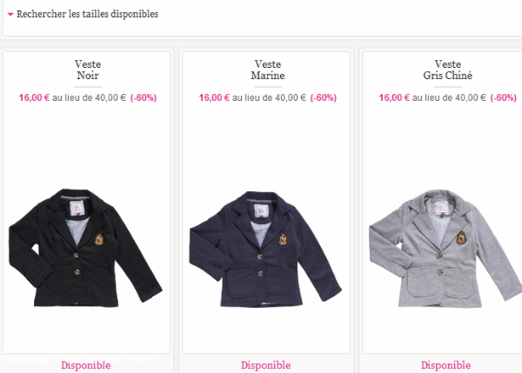Click Disponible under Veste Noir
This screenshot has width=522, height=373.
(x=86, y=365)
